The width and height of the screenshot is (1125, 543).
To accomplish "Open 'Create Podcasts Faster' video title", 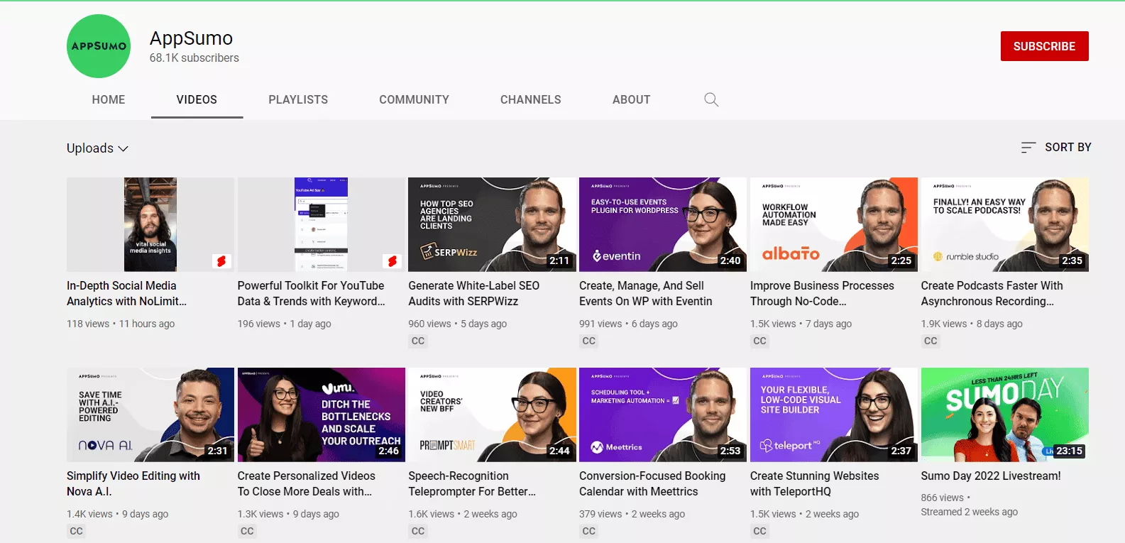I will (992, 293).
